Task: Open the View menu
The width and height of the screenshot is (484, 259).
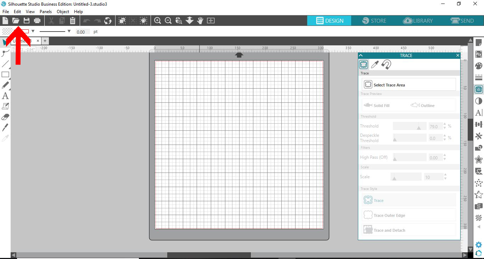Action: [x=30, y=12]
